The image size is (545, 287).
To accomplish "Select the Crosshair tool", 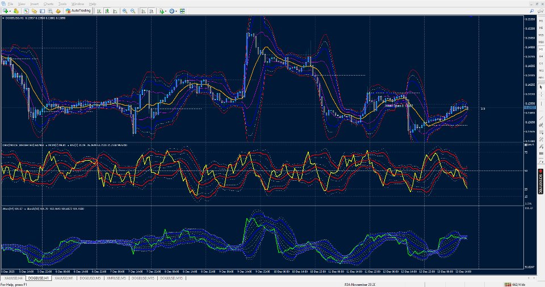I will click(541, 94).
